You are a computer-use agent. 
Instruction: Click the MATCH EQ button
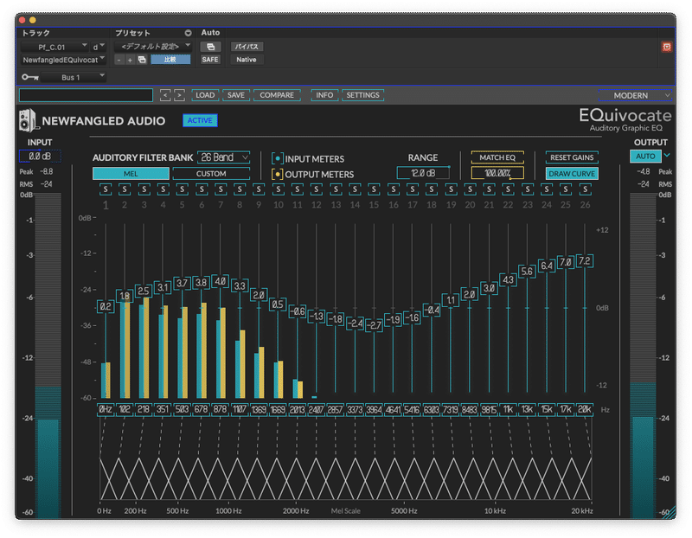pyautogui.click(x=497, y=157)
